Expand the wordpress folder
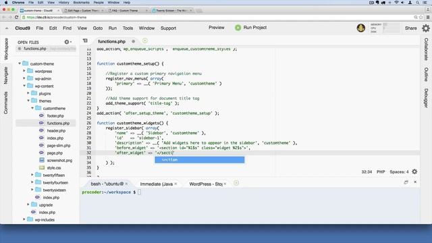Viewport: 432px width, 243px height. [24, 71]
